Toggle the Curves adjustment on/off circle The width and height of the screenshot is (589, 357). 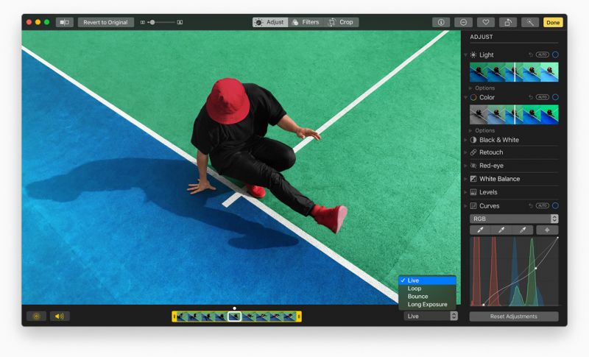[x=555, y=205]
